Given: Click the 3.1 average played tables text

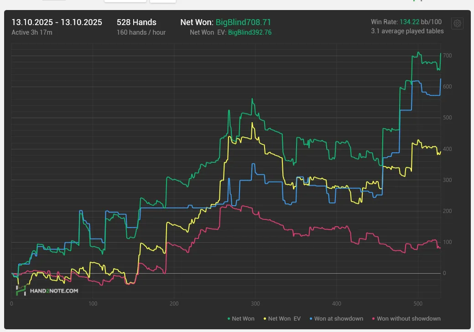Looking at the screenshot, I should [407, 31].
